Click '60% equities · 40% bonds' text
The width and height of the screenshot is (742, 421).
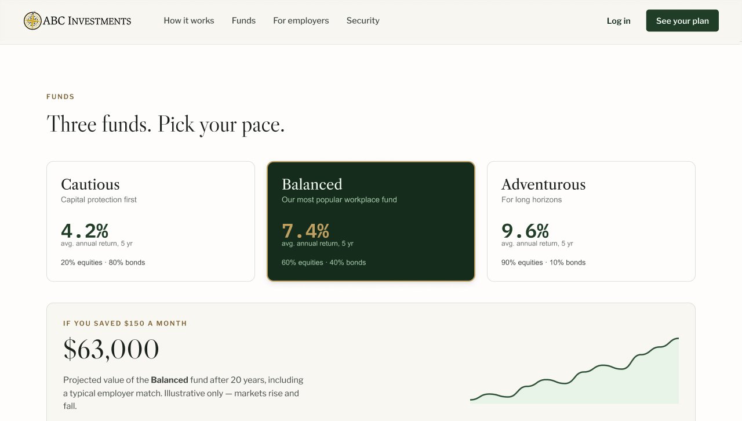click(323, 263)
